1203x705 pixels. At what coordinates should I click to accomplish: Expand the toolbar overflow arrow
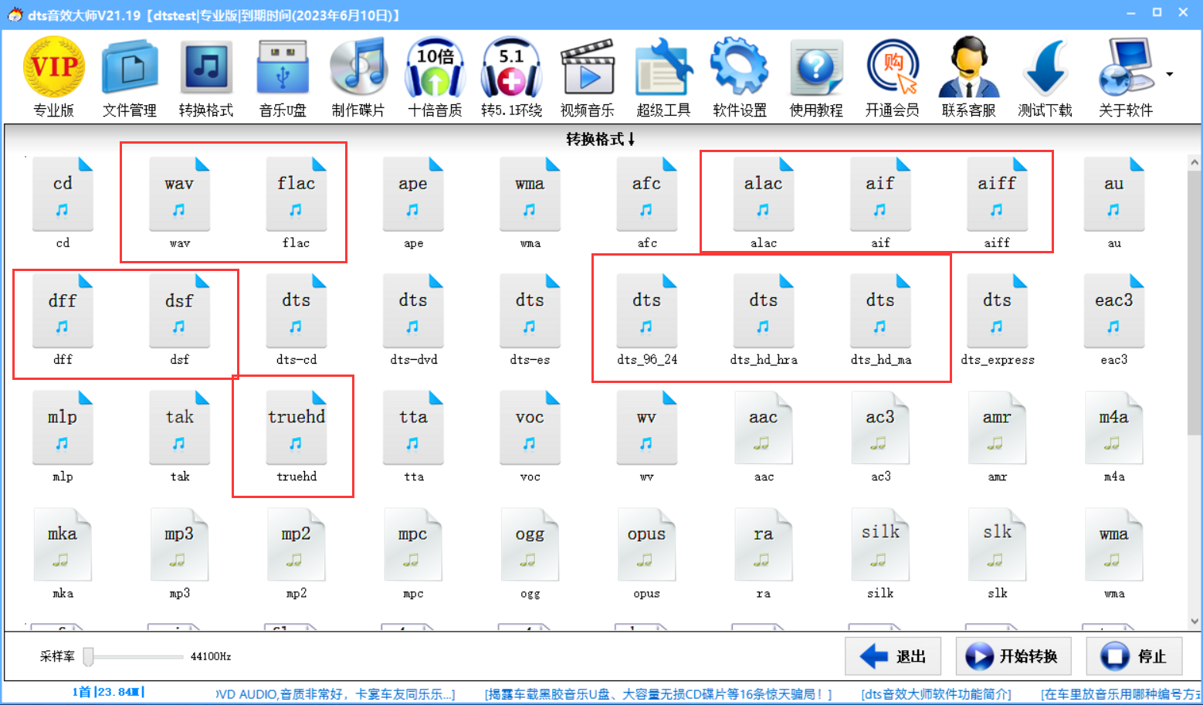(1170, 74)
